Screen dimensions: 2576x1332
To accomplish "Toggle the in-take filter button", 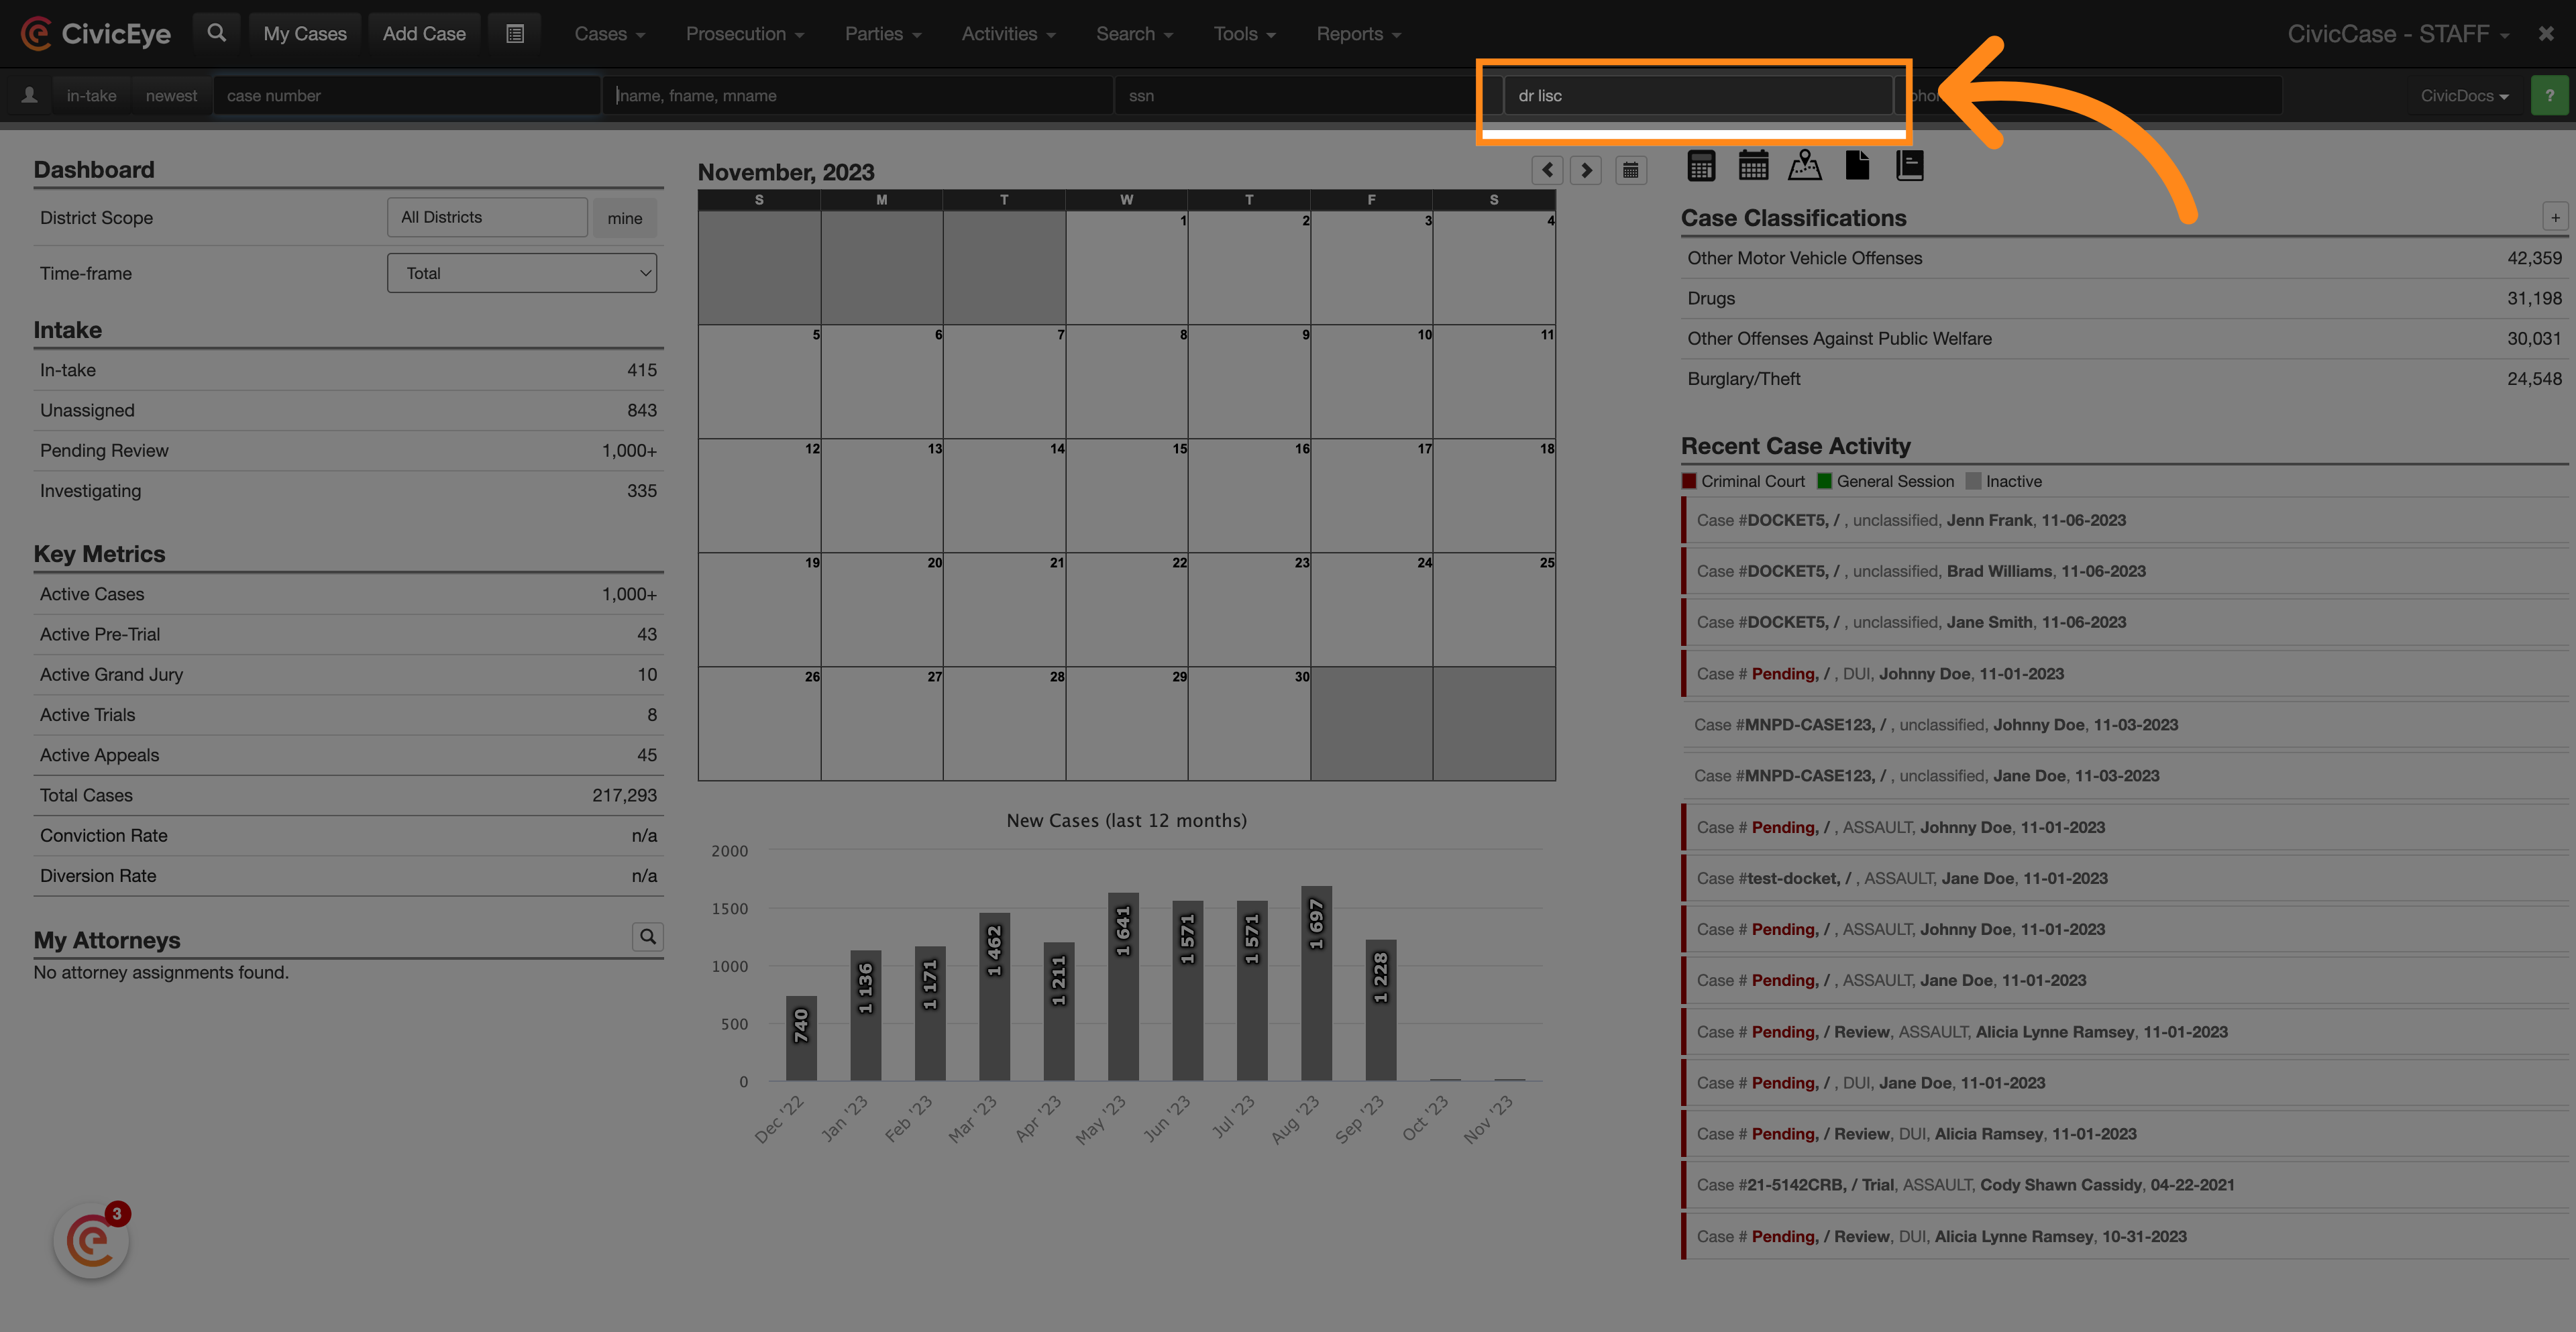I will click(x=91, y=96).
